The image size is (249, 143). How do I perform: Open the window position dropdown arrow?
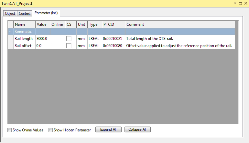pos(235,3)
